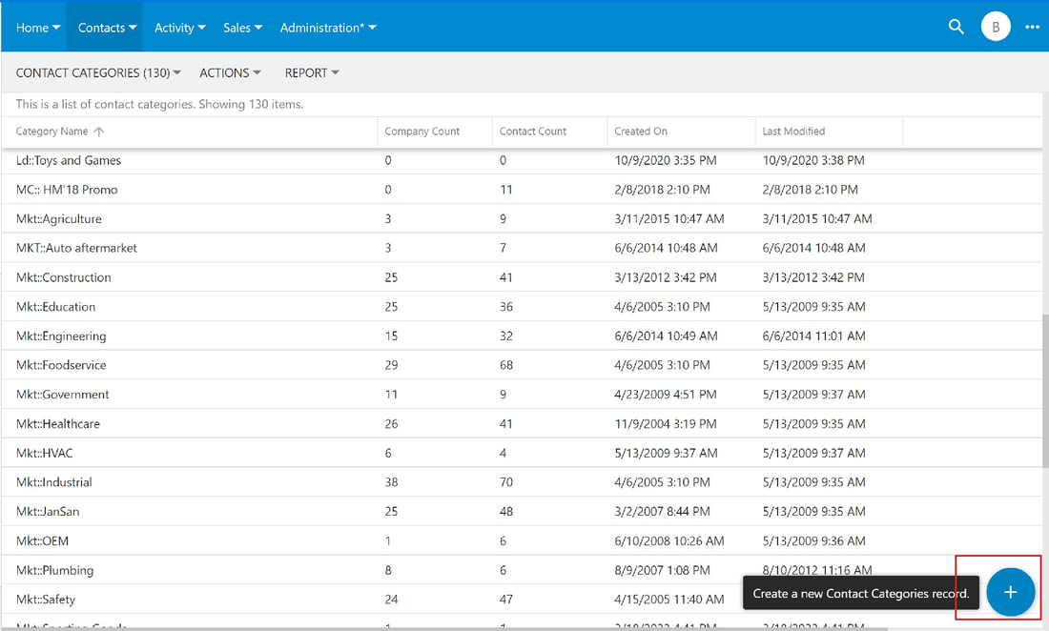This screenshot has height=631, width=1049.
Task: Select the Mkt::Foodservice category
Action: pos(61,365)
